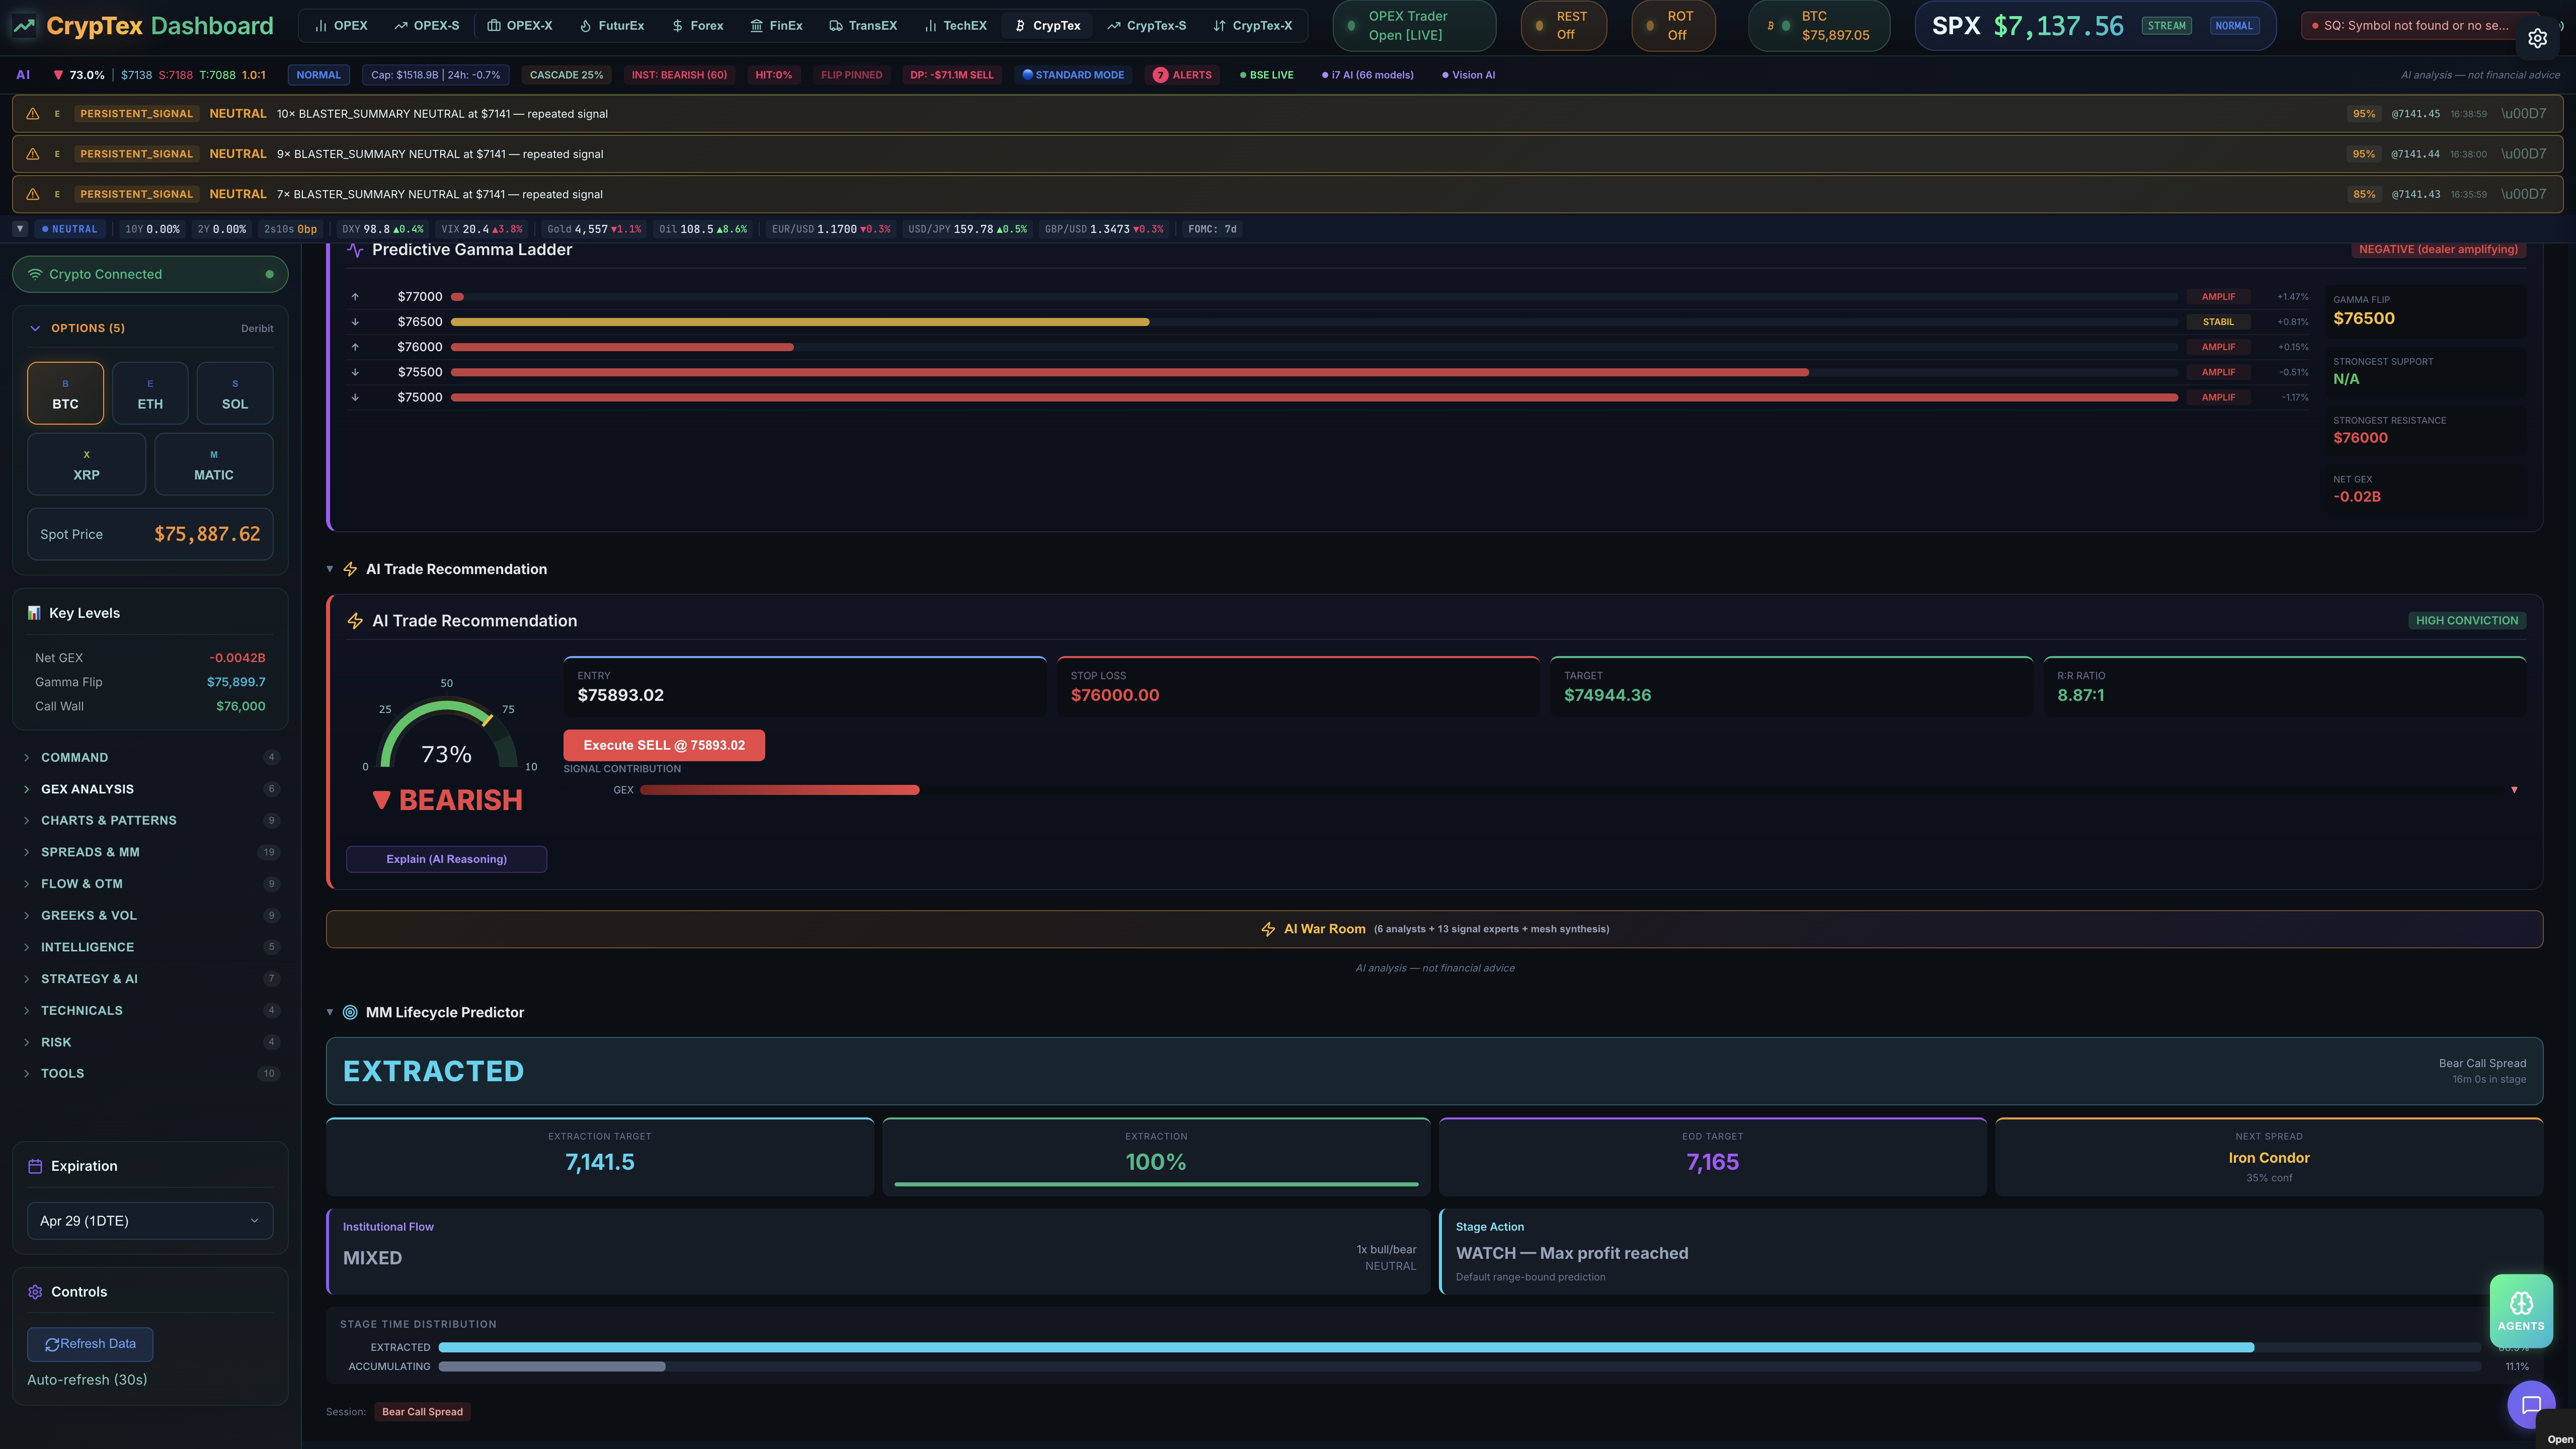Click the $75000 ladder down arrow
2576x1449 pixels.
pyautogui.click(x=355, y=397)
